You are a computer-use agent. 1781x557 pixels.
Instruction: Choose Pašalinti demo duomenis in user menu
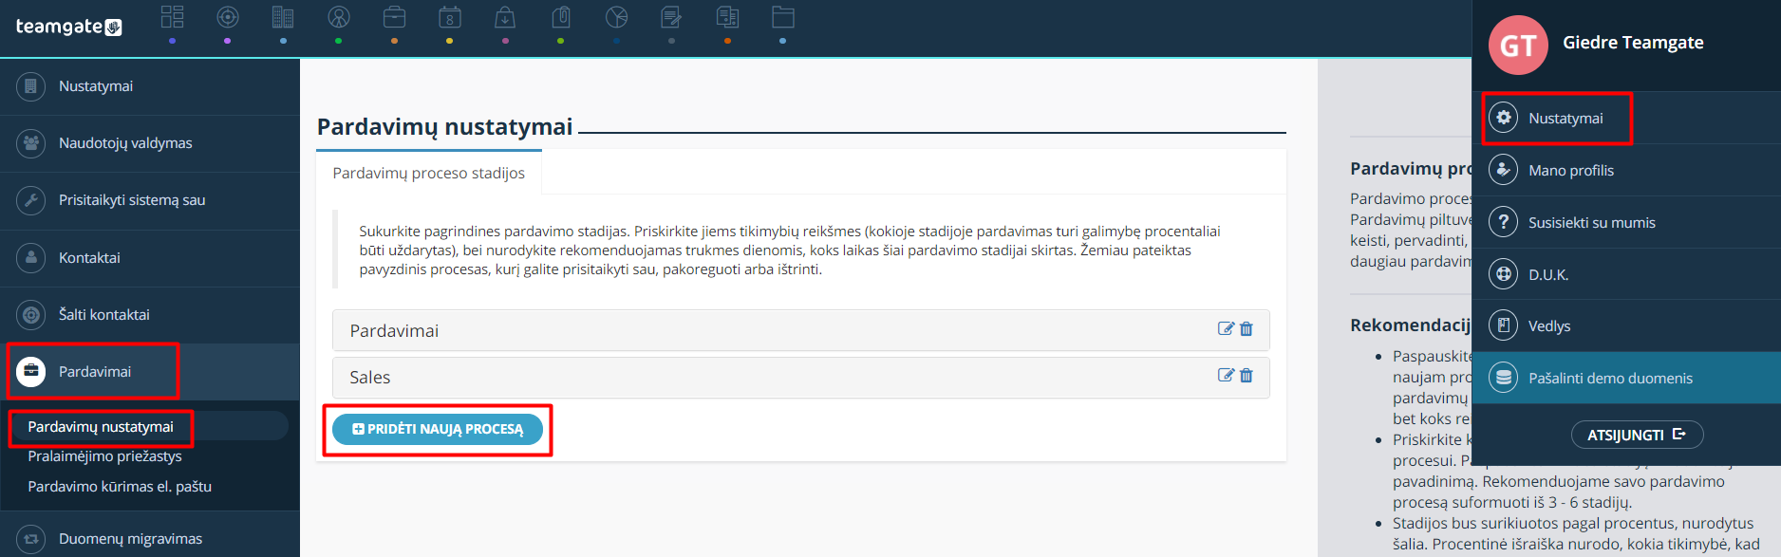pyautogui.click(x=1626, y=378)
